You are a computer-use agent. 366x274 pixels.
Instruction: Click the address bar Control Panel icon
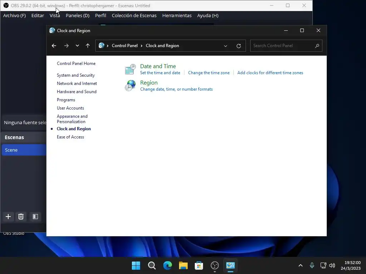tap(101, 45)
